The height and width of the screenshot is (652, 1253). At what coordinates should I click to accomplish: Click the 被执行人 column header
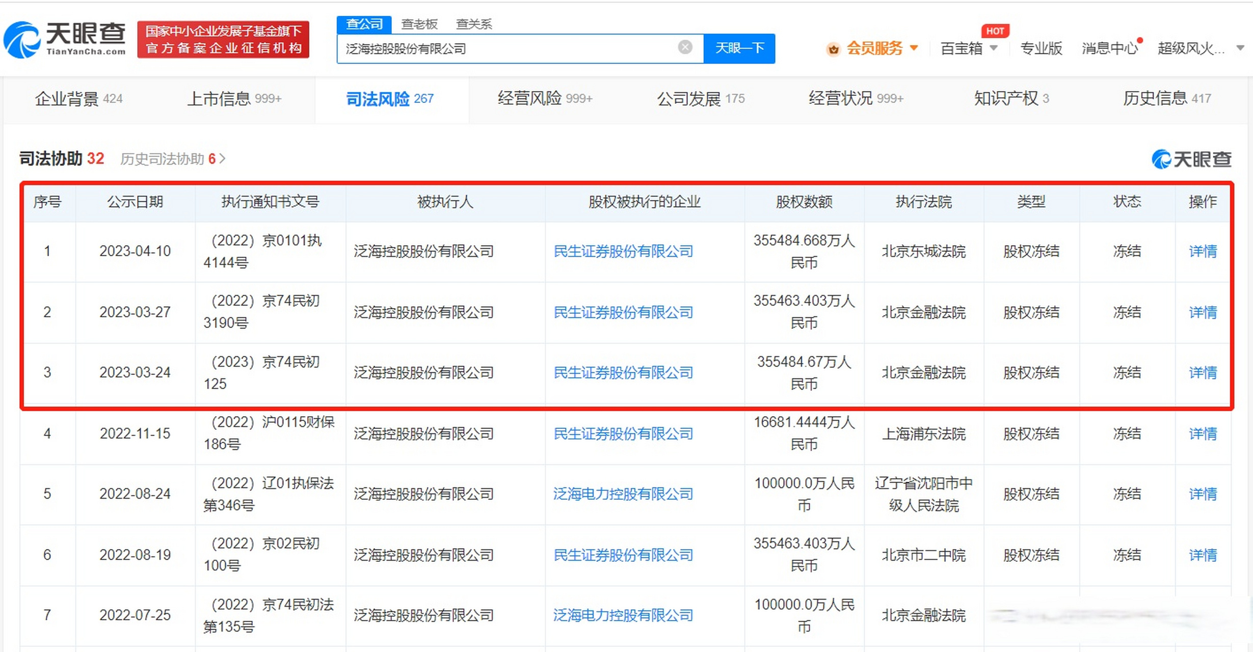(445, 202)
